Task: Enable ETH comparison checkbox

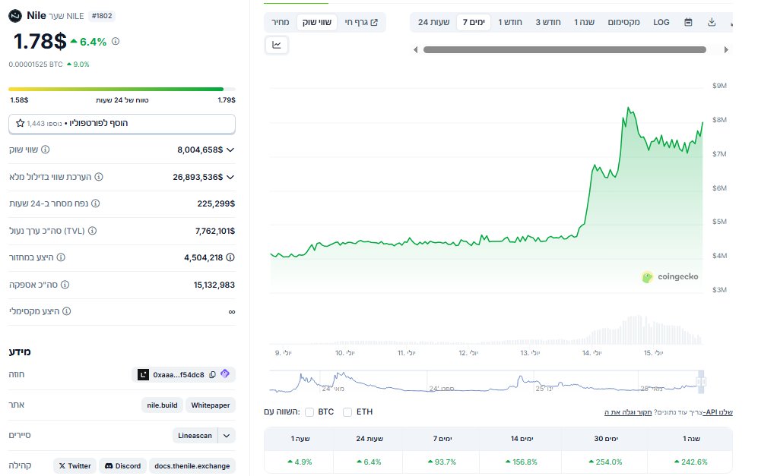Action: click(x=347, y=411)
